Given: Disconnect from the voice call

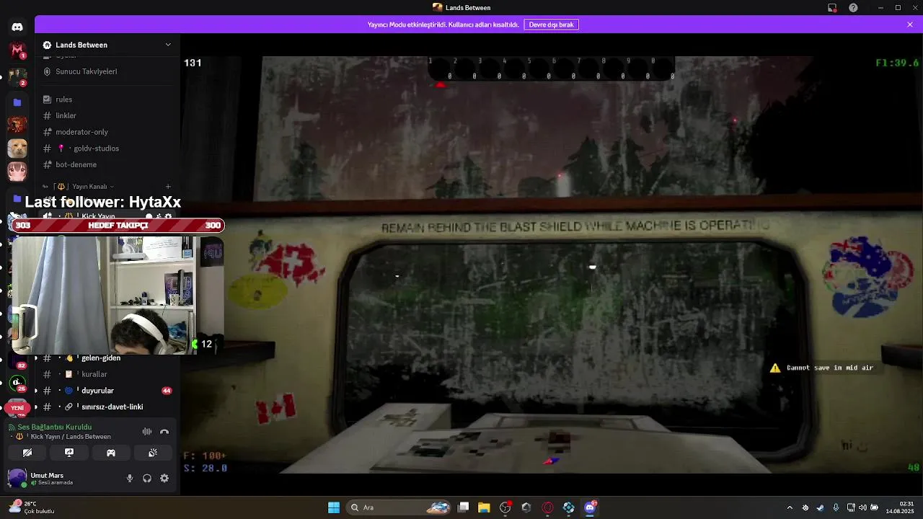Looking at the screenshot, I should click(x=164, y=432).
